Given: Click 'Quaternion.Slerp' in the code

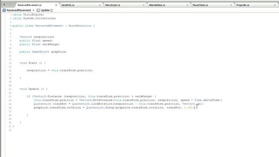Looking at the screenshot, I should [100, 108].
